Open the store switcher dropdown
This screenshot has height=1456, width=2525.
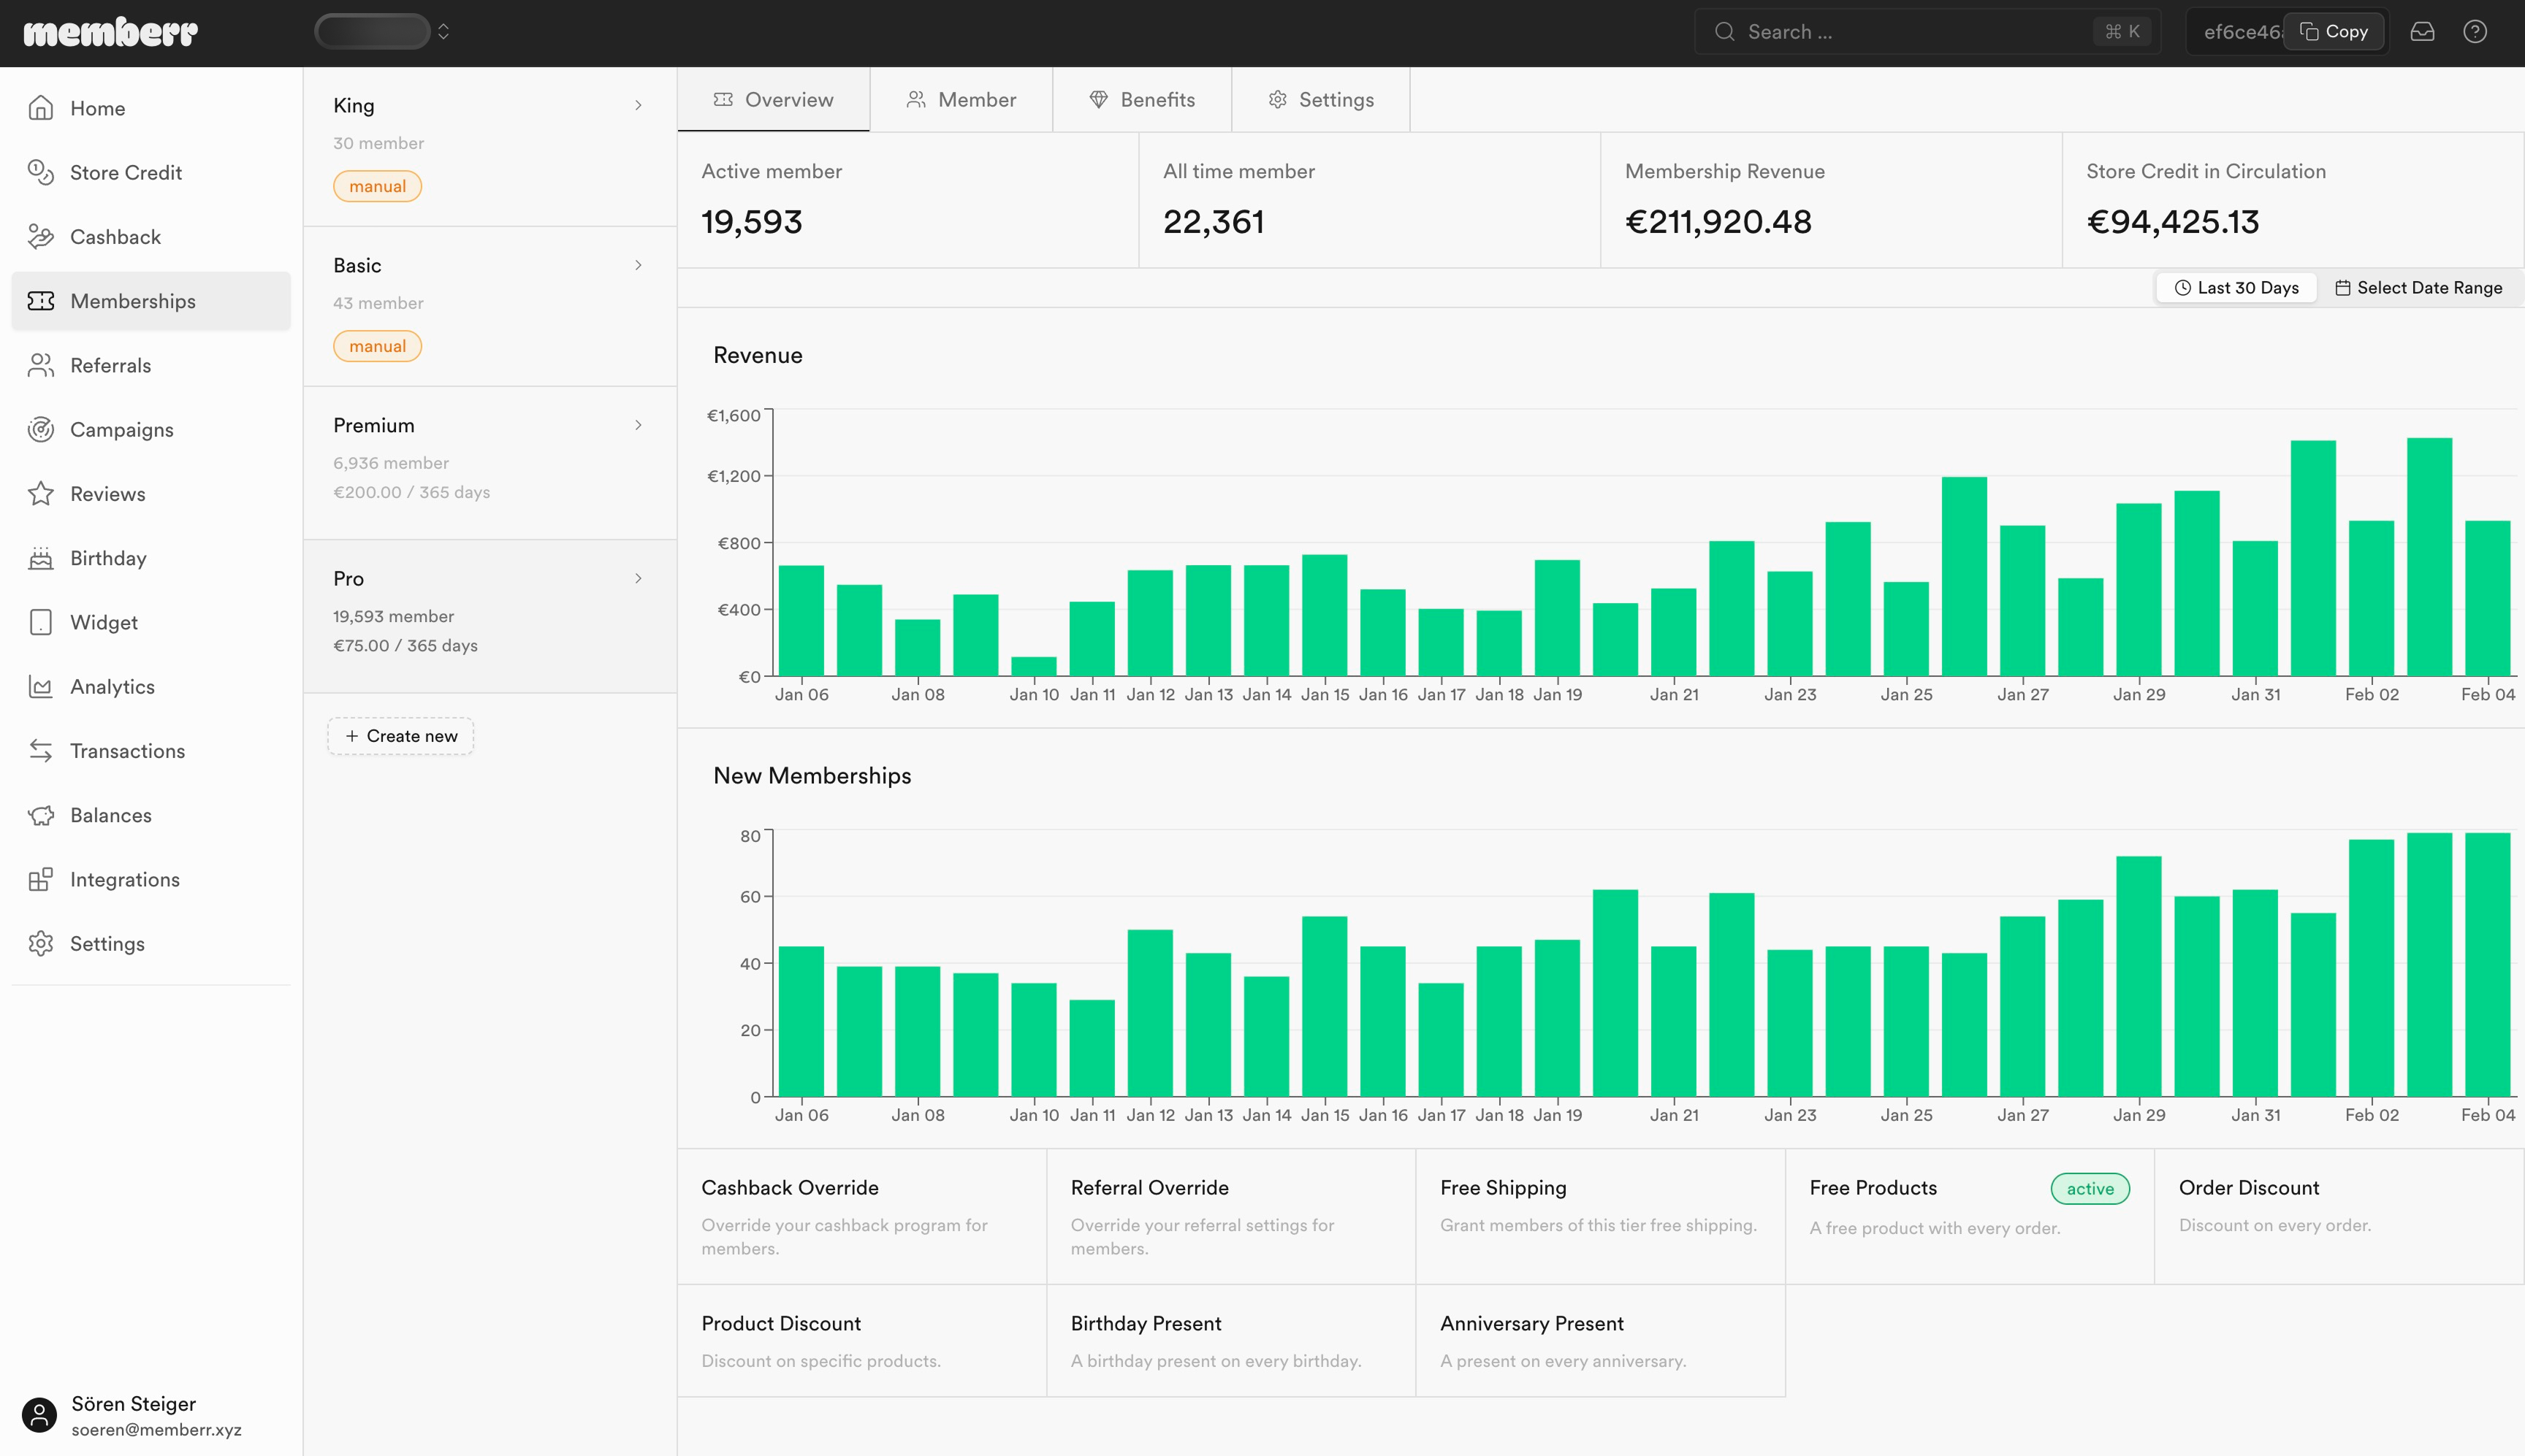pyautogui.click(x=383, y=32)
